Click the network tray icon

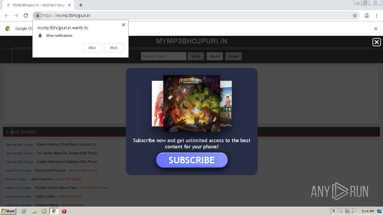coord(347,211)
